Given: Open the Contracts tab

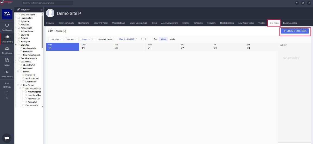Looking at the screenshot, I should (x=211, y=23).
